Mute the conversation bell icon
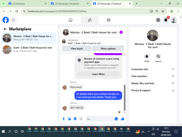182x137 pixels. click(x=147, y=56)
